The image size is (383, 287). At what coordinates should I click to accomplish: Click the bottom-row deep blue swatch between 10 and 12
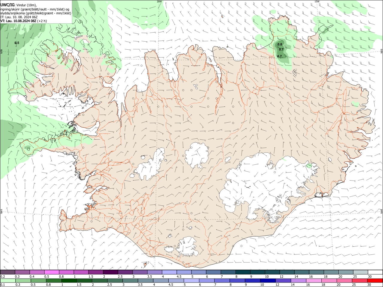click(x=268, y=280)
